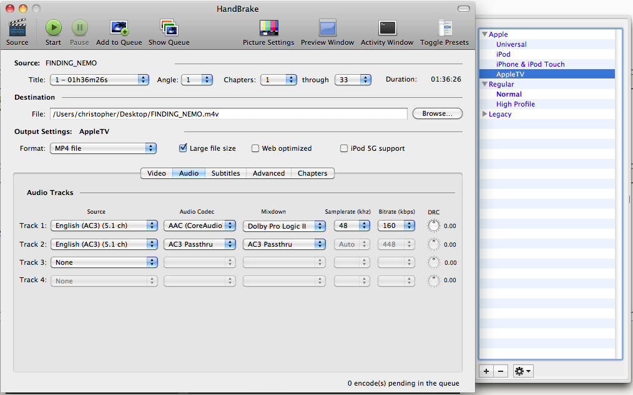
Task: Open the Track 1 bitrate dropdown showing 160
Action: 396,226
